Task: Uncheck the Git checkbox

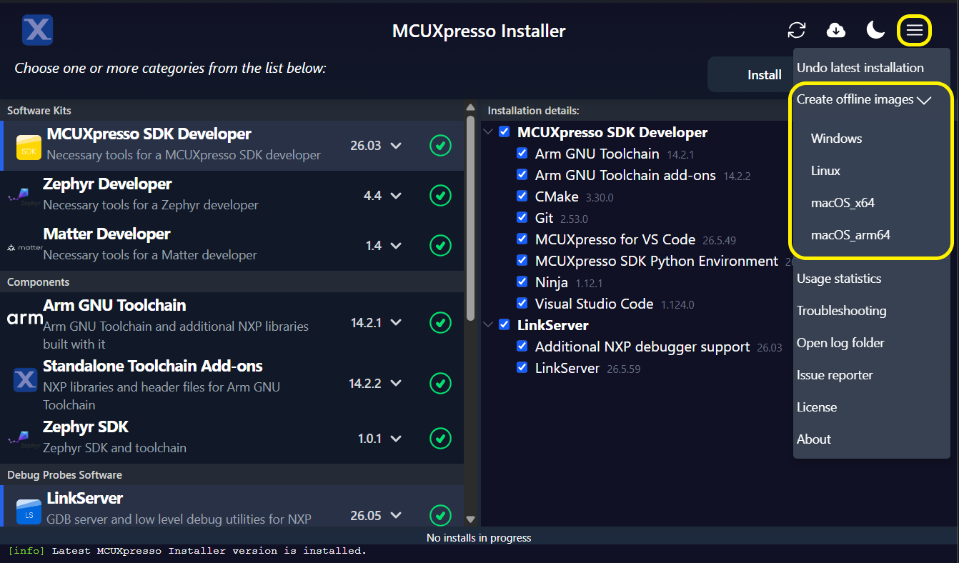Action: [522, 218]
